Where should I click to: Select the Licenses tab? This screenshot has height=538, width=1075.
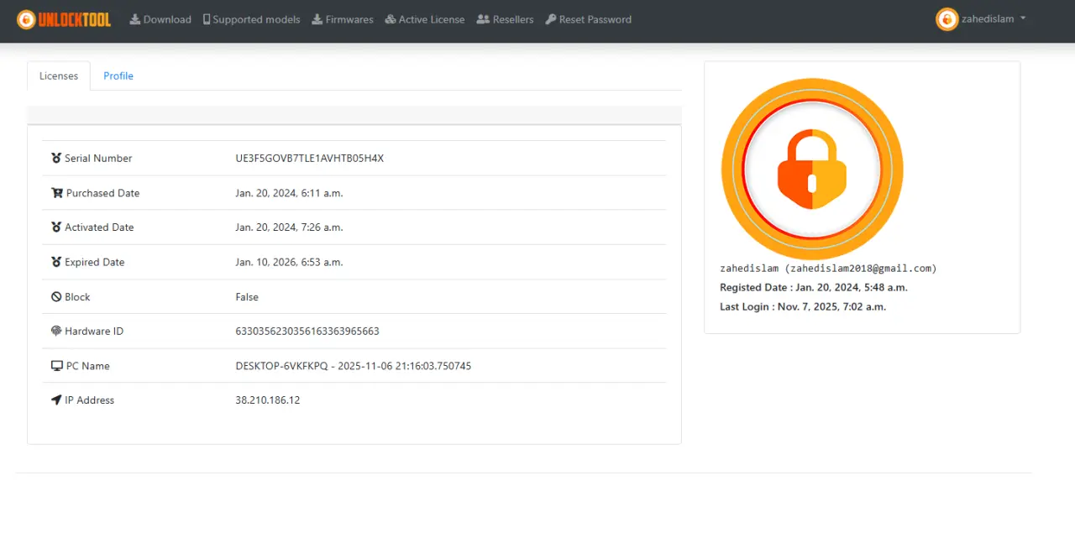click(x=59, y=76)
